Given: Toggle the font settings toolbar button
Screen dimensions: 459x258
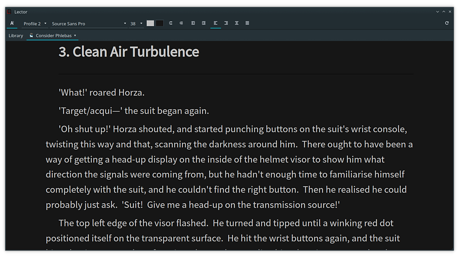Looking at the screenshot, I should [12, 23].
